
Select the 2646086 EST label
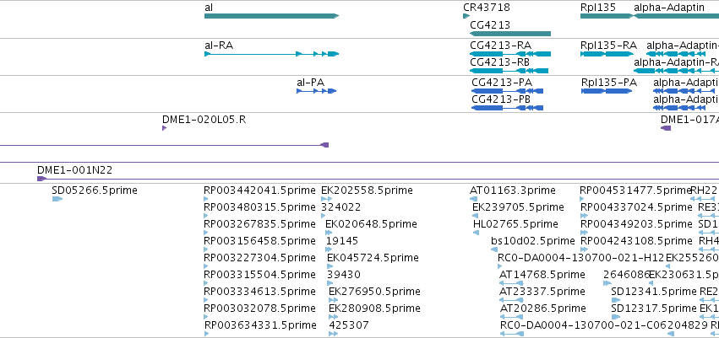tap(627, 275)
